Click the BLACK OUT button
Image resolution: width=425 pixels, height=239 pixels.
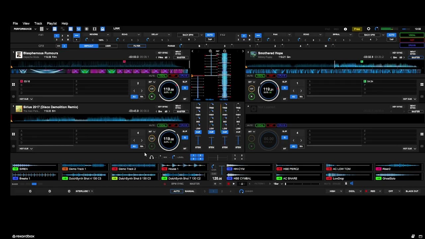click(412, 191)
